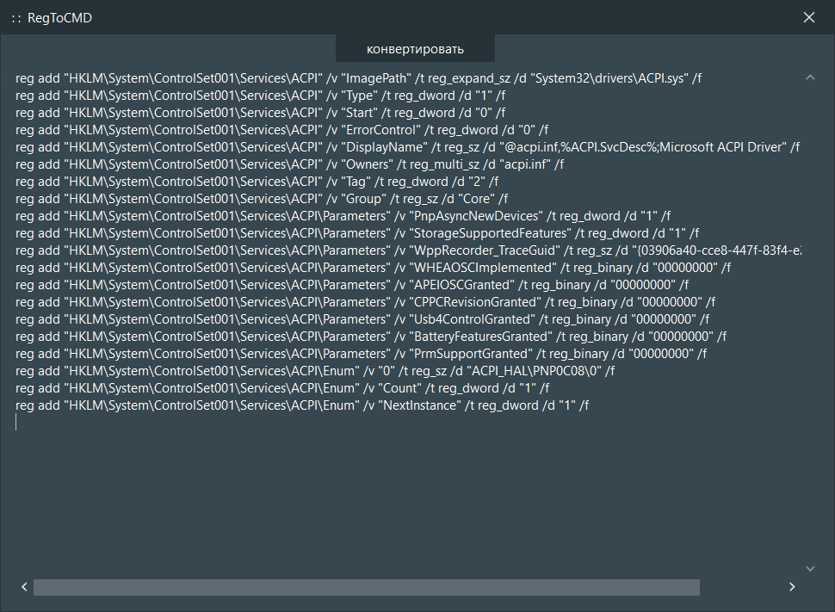The height and width of the screenshot is (612, 835).
Task: Click the scroll down arrow
Action: (x=809, y=568)
